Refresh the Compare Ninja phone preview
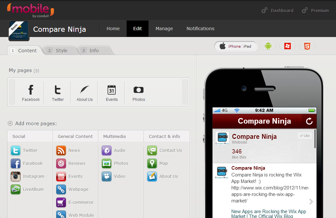Screen dimensions: 336x218 tap(309, 121)
